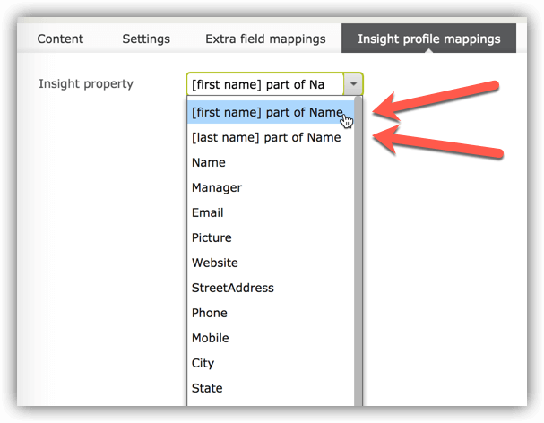Select the Insight profile mappings tab
This screenshot has height=423, width=544.
click(427, 39)
